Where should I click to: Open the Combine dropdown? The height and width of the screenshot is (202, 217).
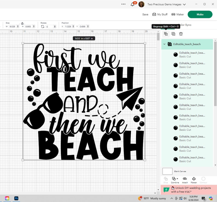click(175, 180)
